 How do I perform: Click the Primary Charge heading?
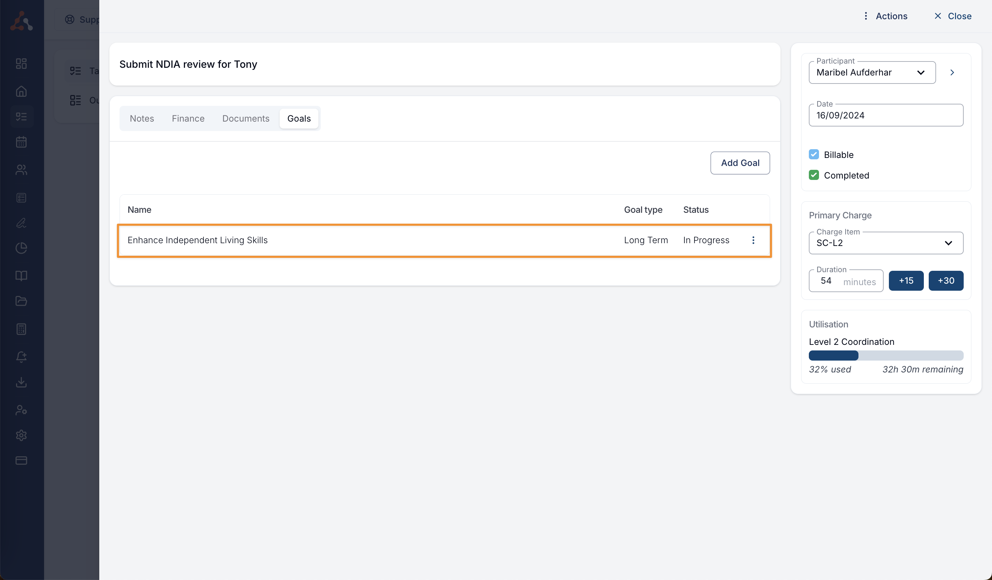coord(840,215)
